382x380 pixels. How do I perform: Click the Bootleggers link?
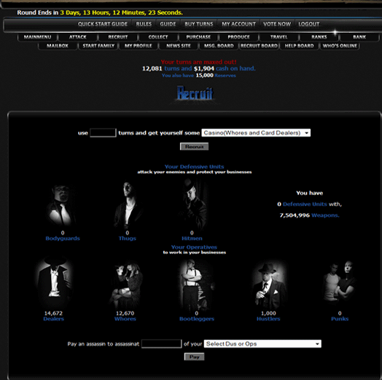point(197,319)
